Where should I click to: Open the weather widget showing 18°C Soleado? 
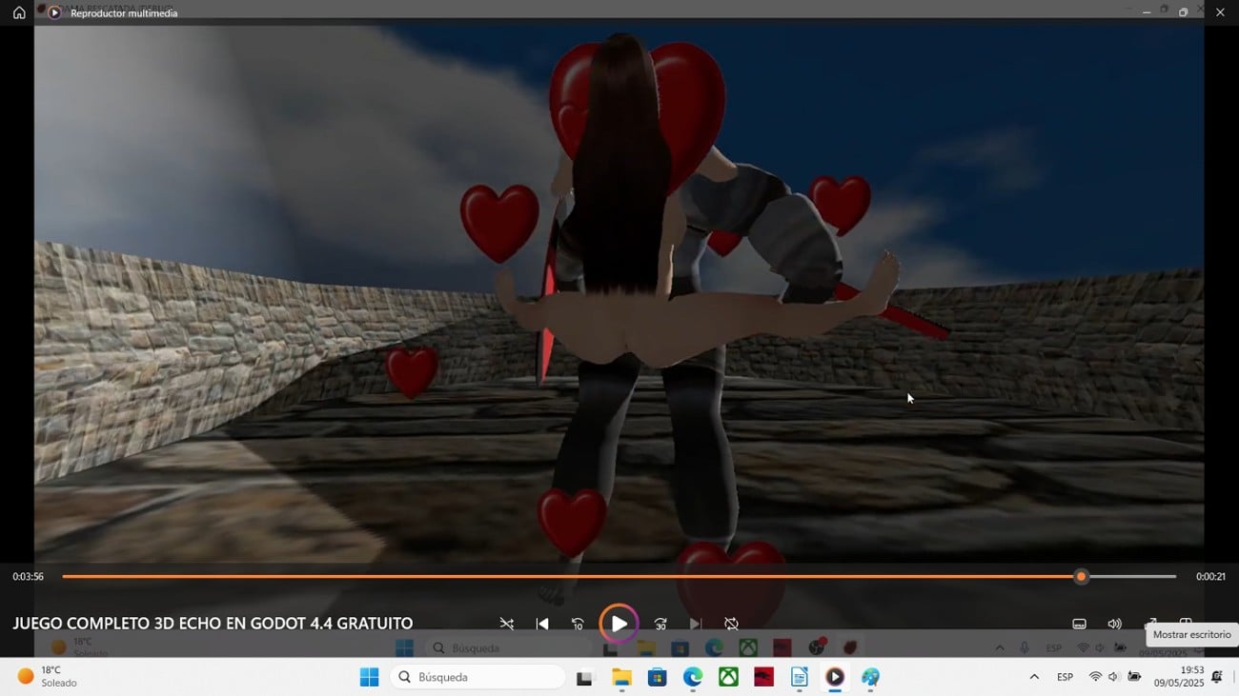click(48, 677)
